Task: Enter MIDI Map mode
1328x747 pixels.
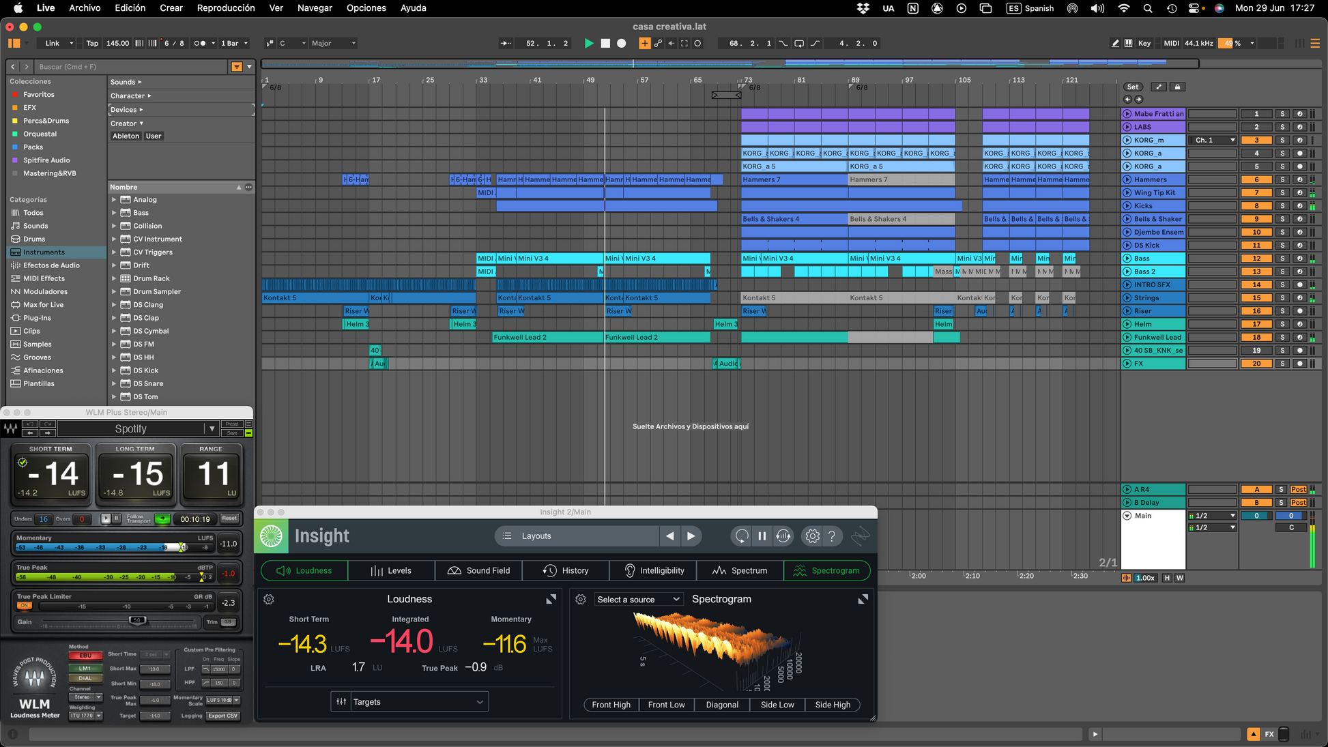Action: (x=1171, y=43)
